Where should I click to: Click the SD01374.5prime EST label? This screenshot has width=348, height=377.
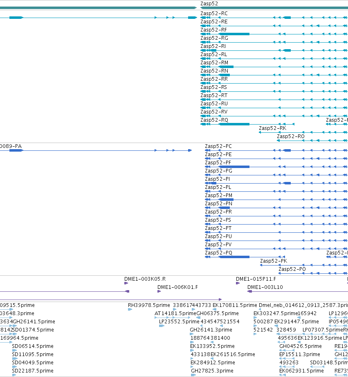(33, 329)
